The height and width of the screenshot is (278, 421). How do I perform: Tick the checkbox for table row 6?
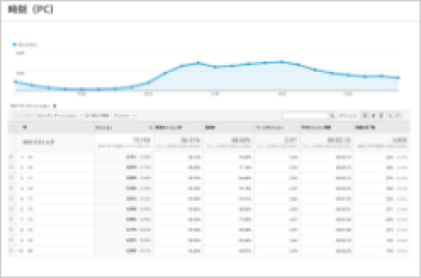11,209
